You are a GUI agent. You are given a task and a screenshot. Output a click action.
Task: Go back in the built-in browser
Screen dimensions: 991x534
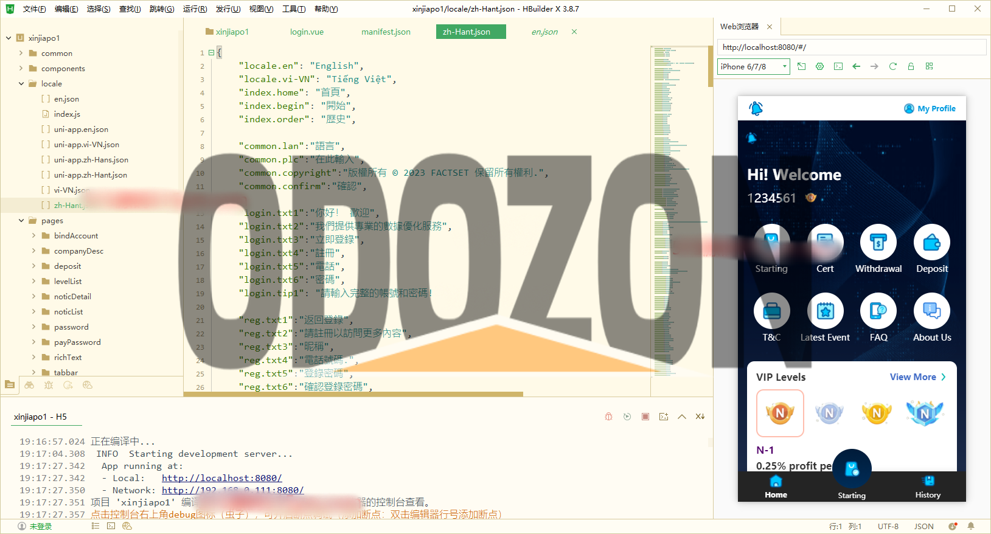pos(856,66)
